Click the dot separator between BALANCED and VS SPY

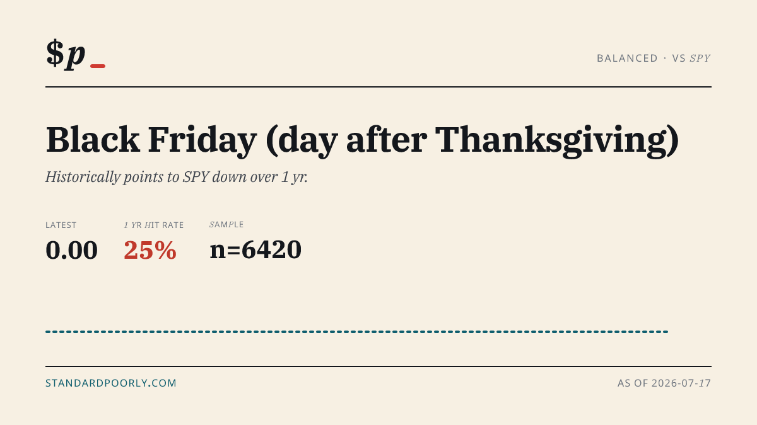[665, 58]
